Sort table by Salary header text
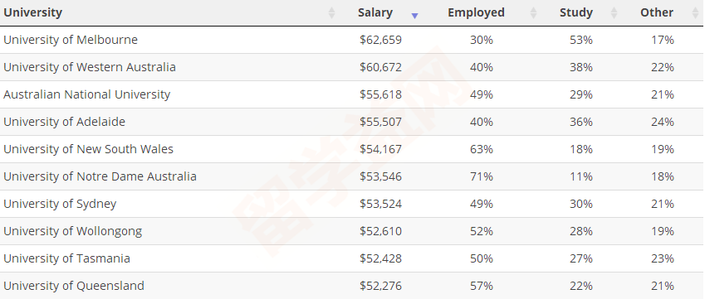 click(375, 12)
